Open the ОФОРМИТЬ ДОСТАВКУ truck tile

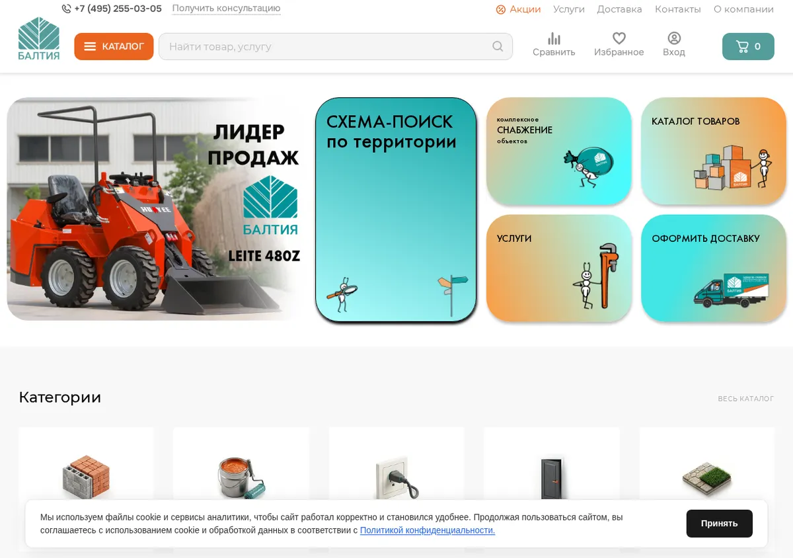point(714,268)
